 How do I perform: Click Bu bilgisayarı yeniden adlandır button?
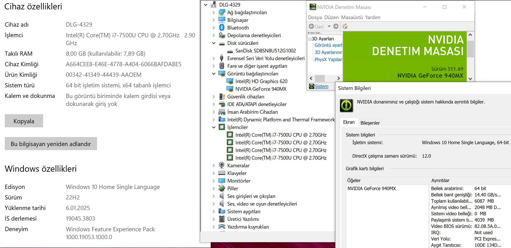pos(51,144)
